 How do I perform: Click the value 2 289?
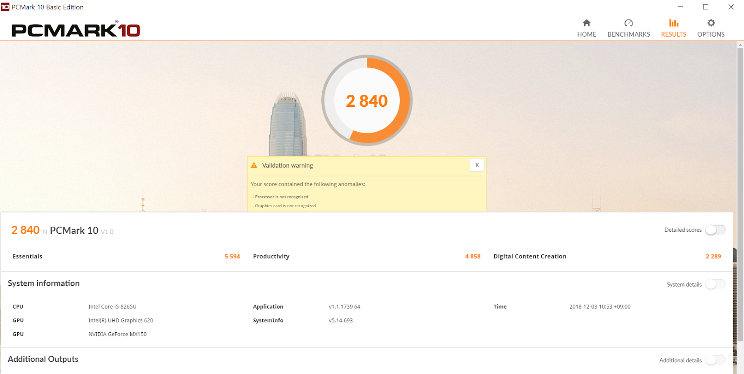point(713,256)
